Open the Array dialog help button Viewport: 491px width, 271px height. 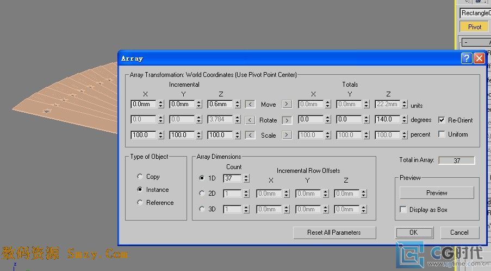pyautogui.click(x=467, y=59)
